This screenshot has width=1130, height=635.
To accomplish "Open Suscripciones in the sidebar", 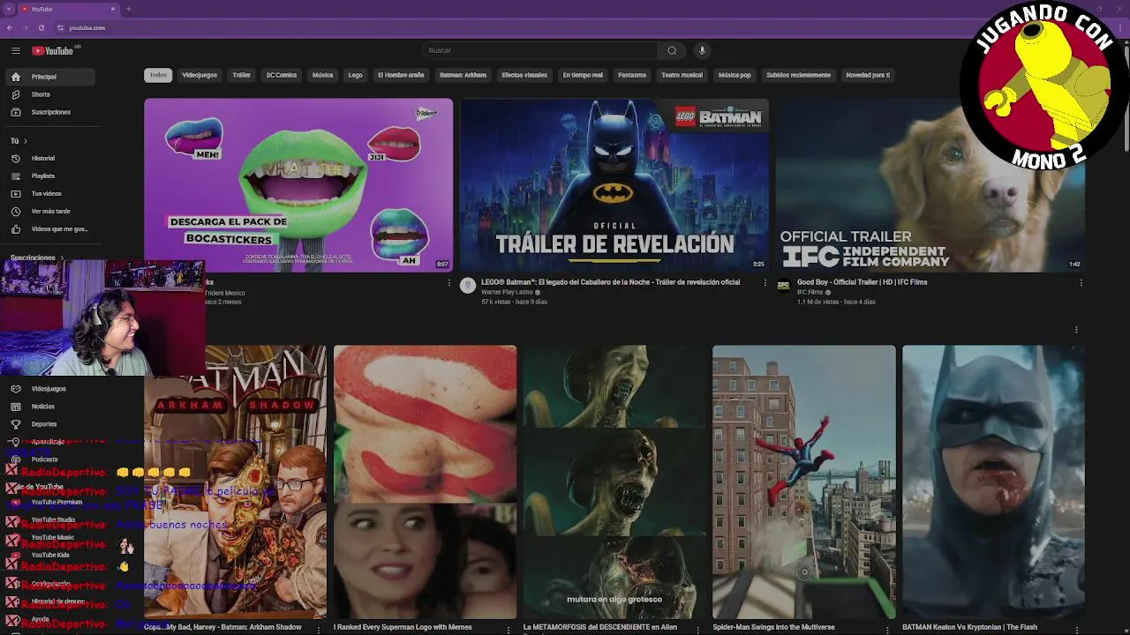I will (50, 112).
